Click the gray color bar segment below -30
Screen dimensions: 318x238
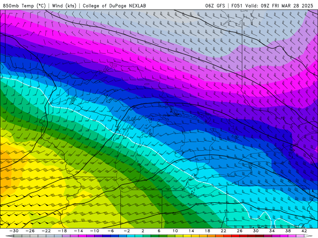tap(18, 236)
